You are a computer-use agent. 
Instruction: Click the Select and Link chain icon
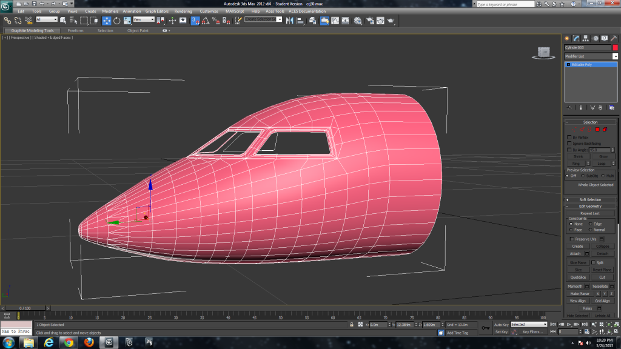click(7, 20)
